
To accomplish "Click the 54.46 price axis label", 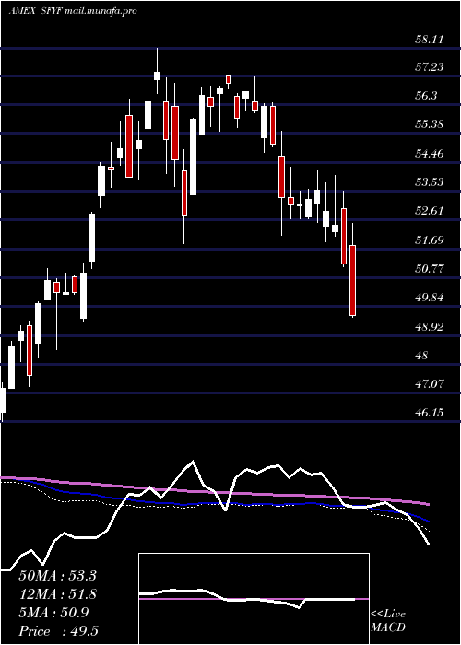I will point(429,154).
